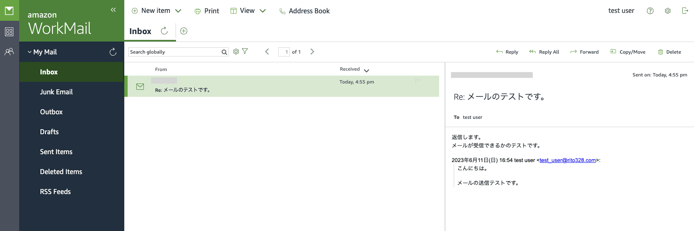Refresh the Inbox tab
694x231 pixels.
[x=164, y=31]
